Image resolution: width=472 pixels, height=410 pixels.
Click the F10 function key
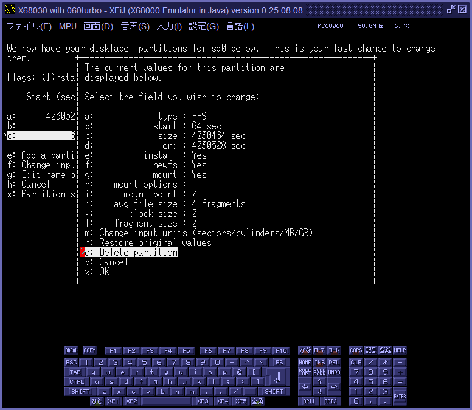point(281,351)
